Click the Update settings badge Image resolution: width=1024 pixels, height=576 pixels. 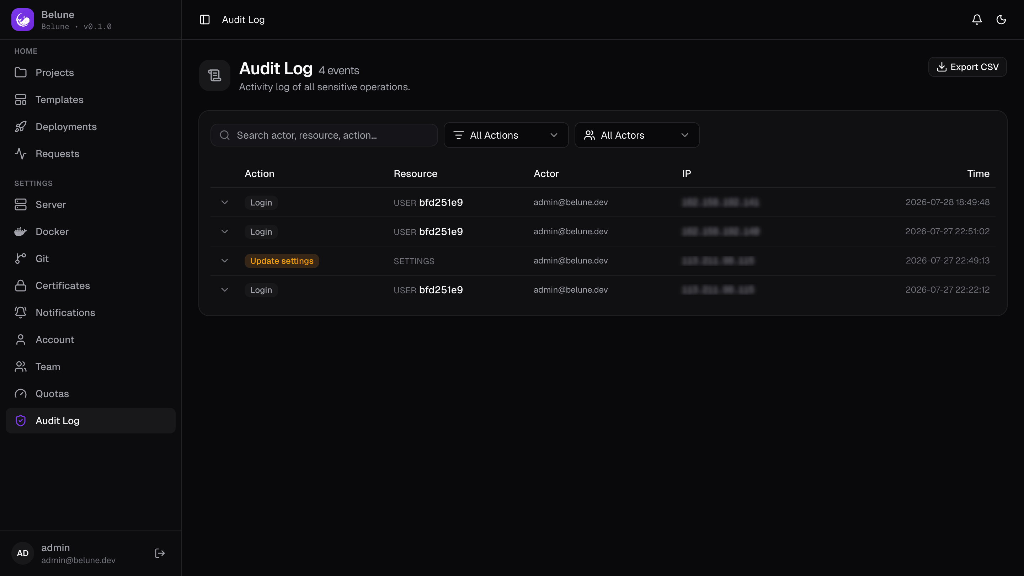[282, 261]
